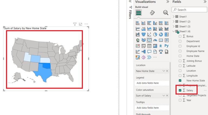The image size is (208, 115).
Task: Select the pie chart visualization icon
Action: [x=155, y=34]
